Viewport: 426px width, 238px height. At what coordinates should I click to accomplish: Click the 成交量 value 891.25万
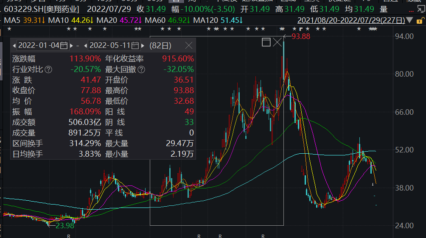point(84,133)
